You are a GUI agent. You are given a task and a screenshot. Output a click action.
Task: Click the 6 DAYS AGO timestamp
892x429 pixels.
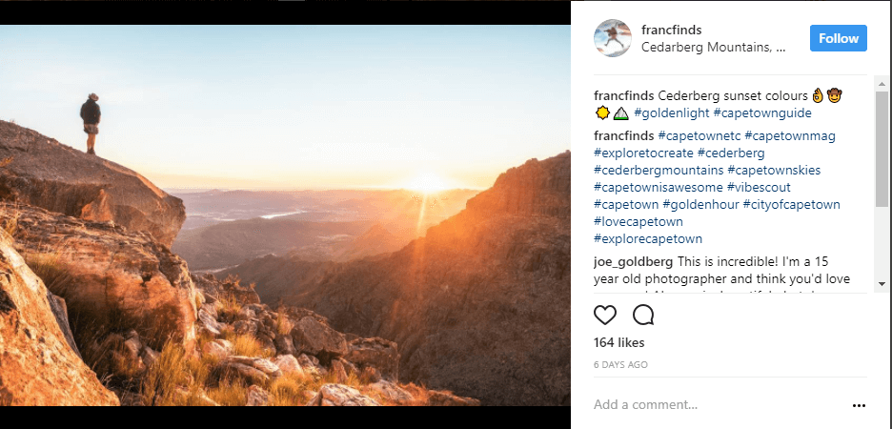tap(620, 365)
